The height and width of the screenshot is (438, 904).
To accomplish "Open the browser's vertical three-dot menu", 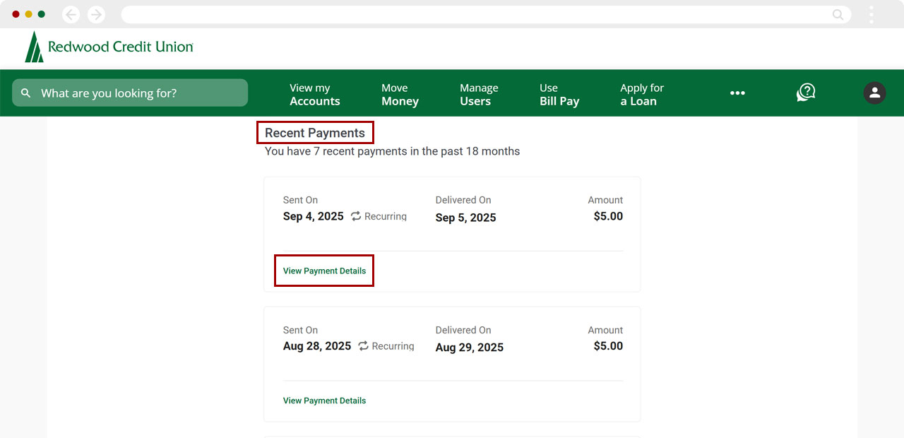I will pos(872,14).
